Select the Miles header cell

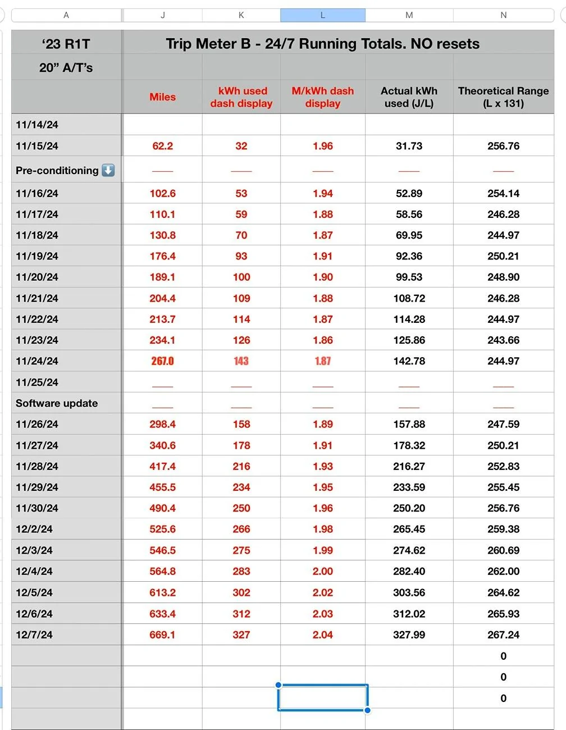[163, 97]
